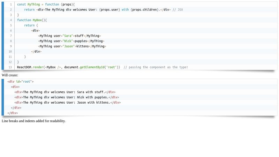Click line number 13 in code gutter
Screen dimensions: 279x157
(10, 67)
